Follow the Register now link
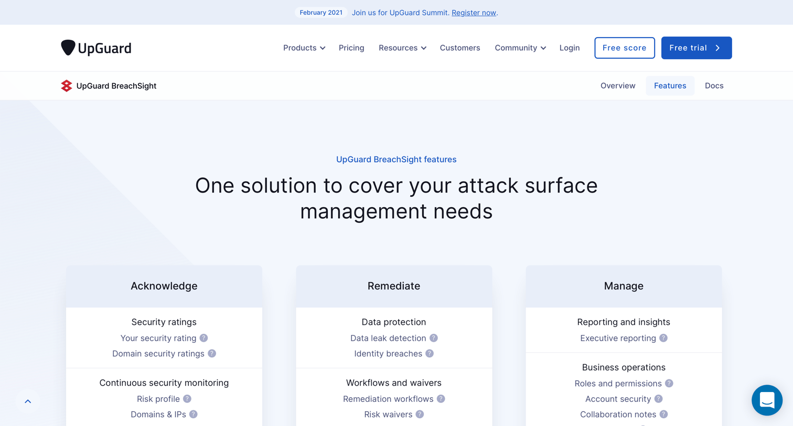This screenshot has height=426, width=793. pos(474,13)
